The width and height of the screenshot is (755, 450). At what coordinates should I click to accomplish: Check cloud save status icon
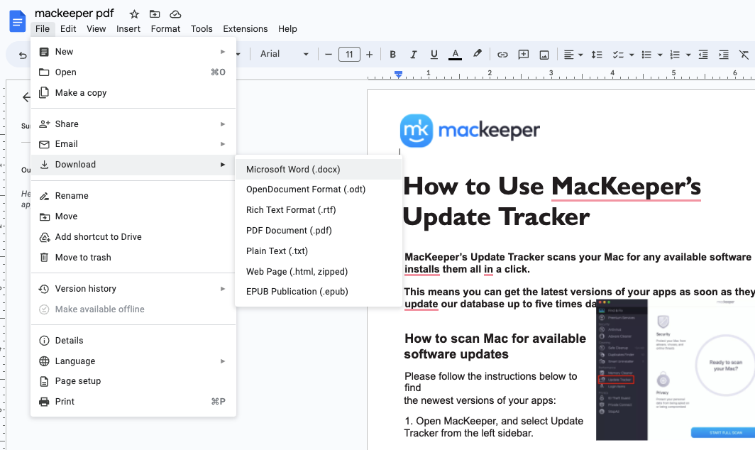point(176,14)
